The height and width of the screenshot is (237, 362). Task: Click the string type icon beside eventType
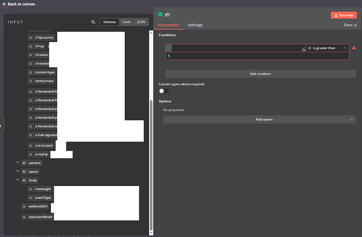point(30,198)
